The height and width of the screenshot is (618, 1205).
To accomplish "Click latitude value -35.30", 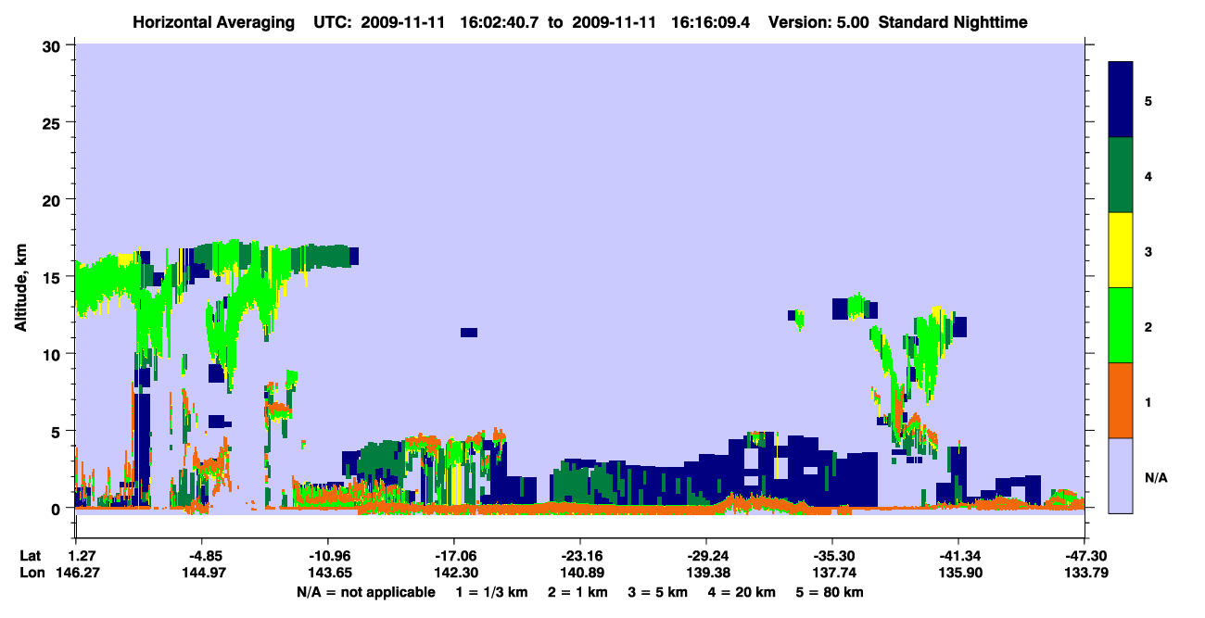I will [x=832, y=555].
